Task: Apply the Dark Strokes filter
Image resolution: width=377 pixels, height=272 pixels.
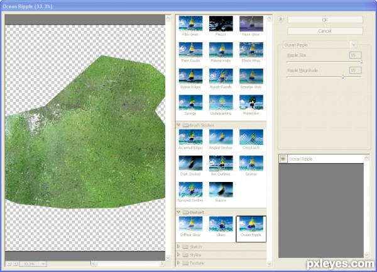Action: 190,163
